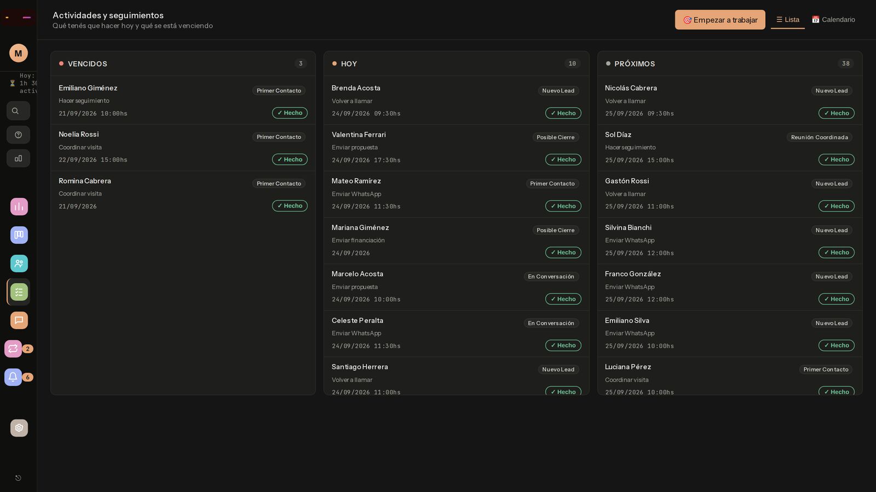Viewport: 876px width, 492px height.
Task: Mark Valentina Ferrari task as Hecho
Action: pos(563,160)
